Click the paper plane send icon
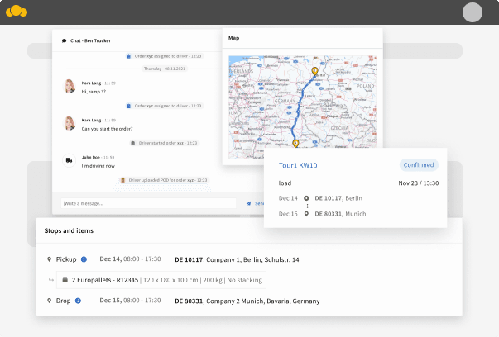The height and width of the screenshot is (337, 499). point(248,203)
